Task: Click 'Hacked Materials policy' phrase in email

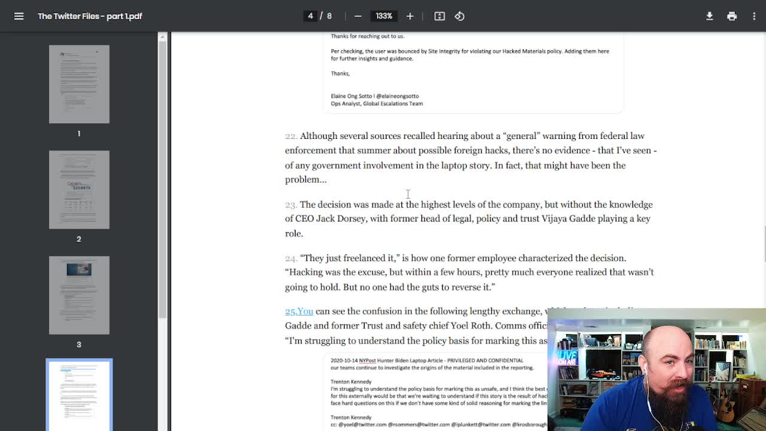Action: (532, 51)
